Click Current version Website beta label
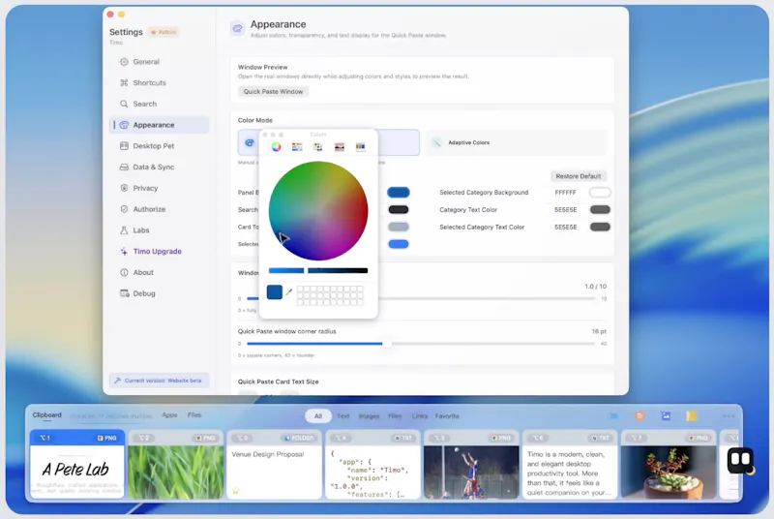The height and width of the screenshot is (519, 774). tap(159, 381)
